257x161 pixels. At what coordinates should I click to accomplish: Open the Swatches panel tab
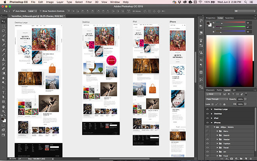point(229,18)
